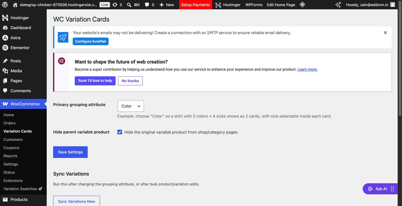The width and height of the screenshot is (402, 206).
Task: Open the WordPress logo menu
Action: tap(5, 5)
